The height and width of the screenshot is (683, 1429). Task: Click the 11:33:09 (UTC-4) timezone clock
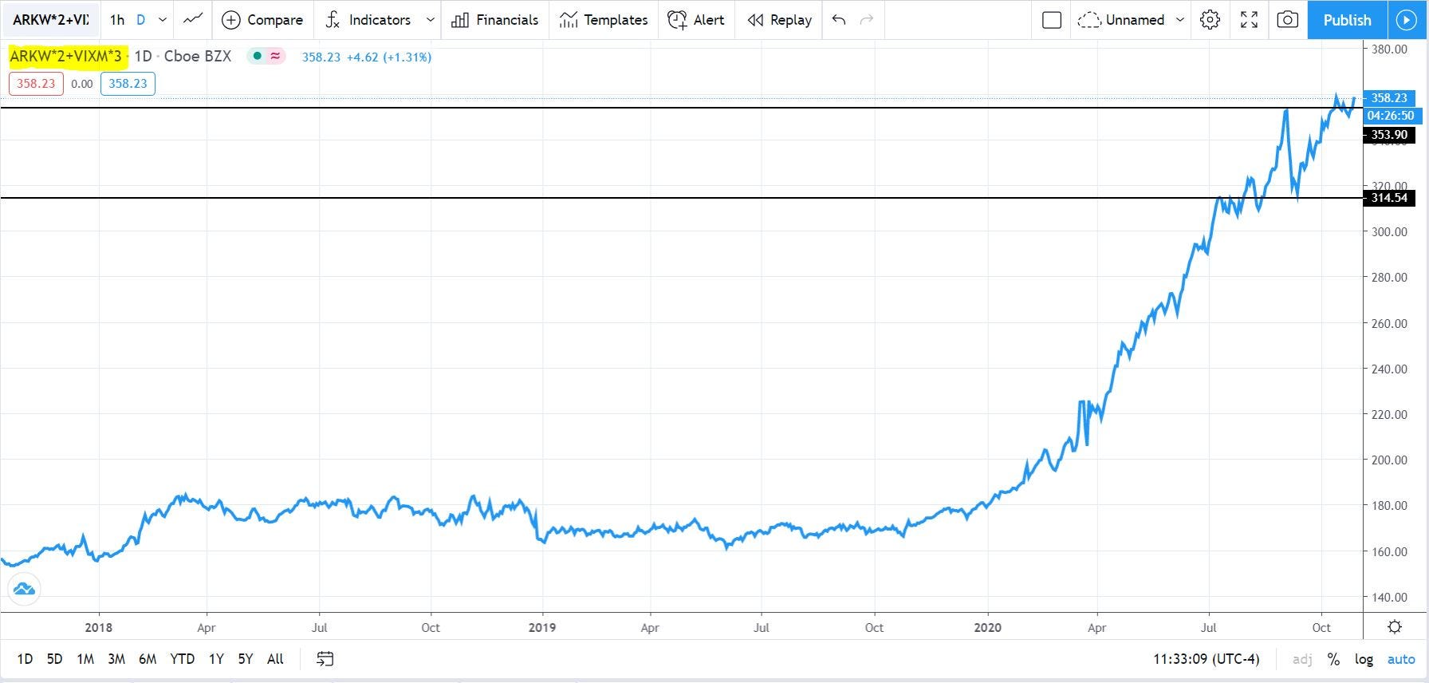click(1207, 659)
